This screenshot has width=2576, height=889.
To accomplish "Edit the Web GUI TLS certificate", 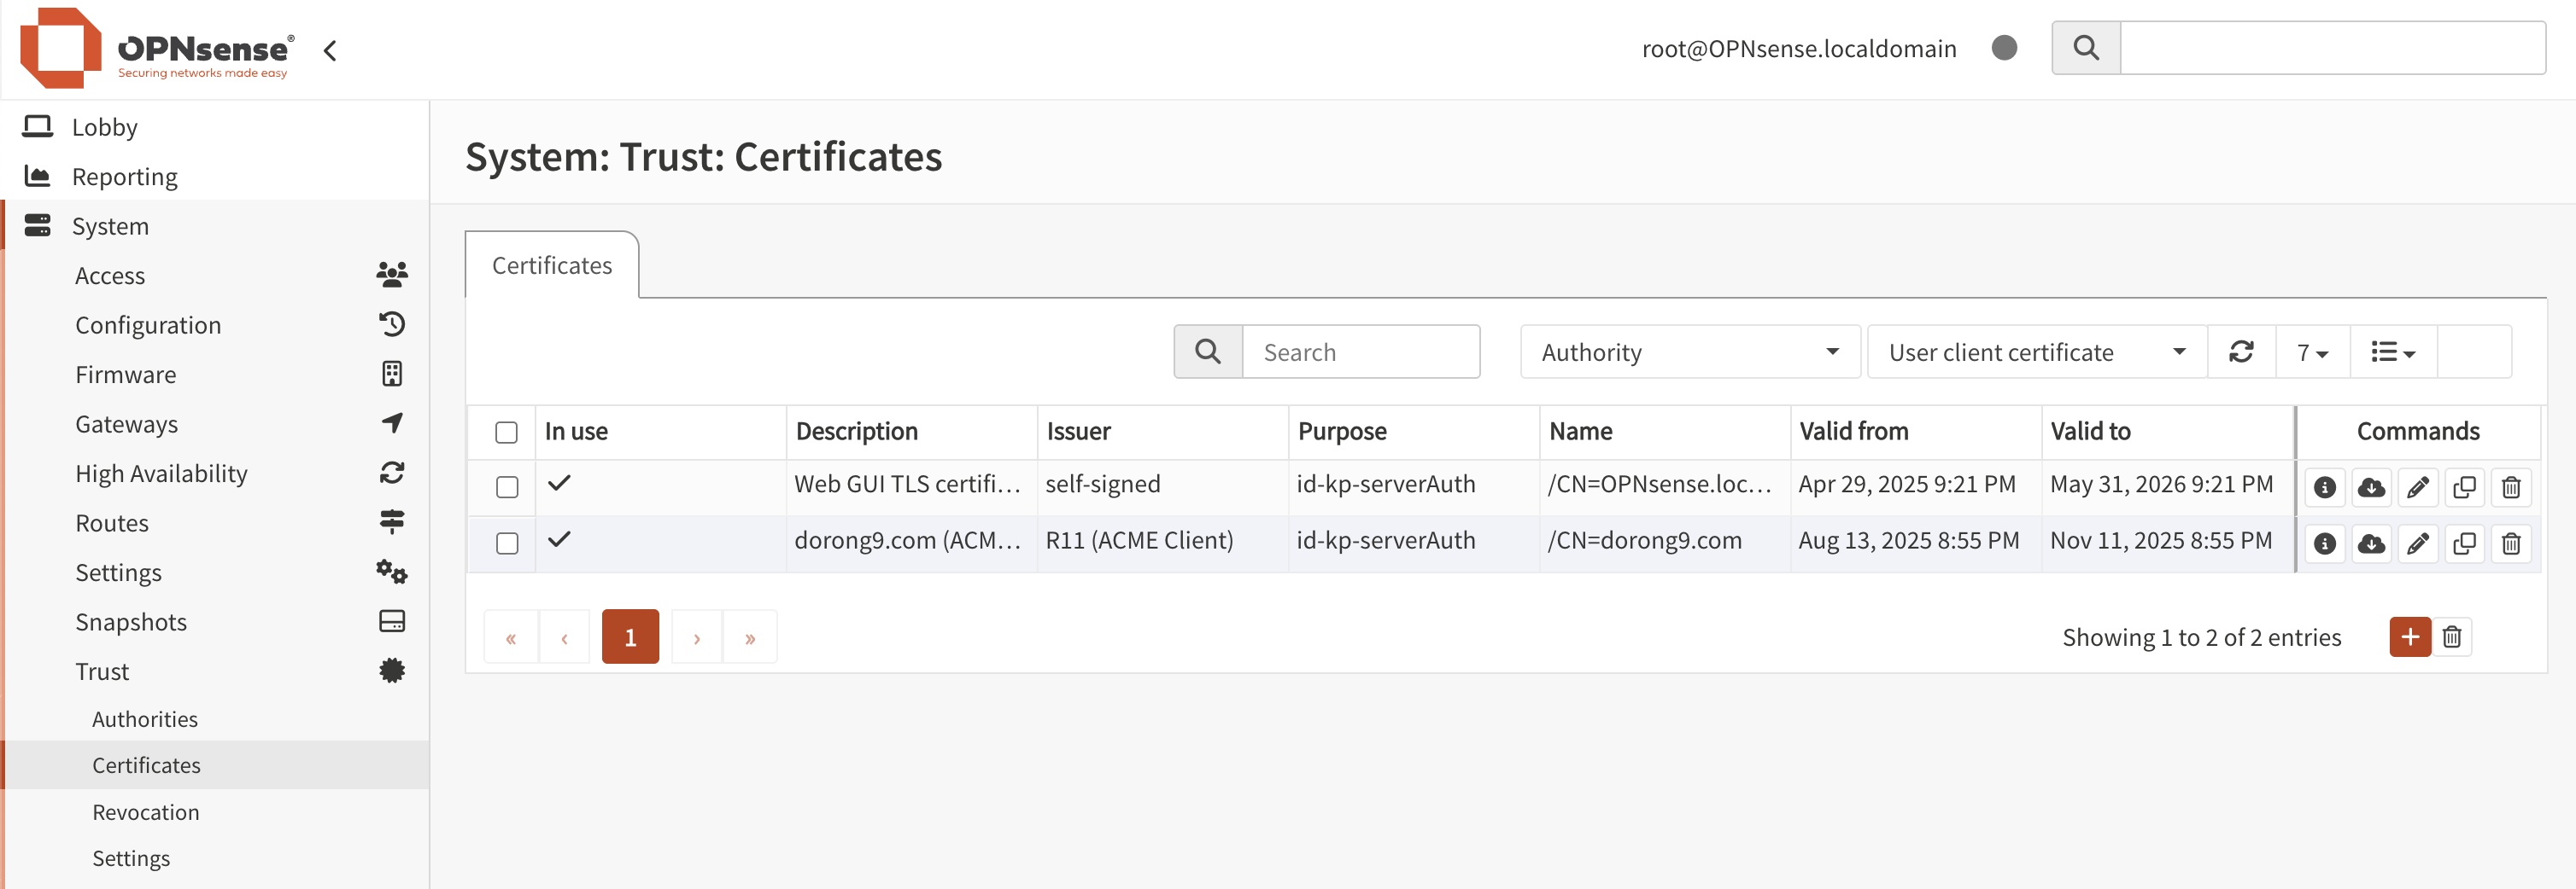I will tap(2417, 487).
